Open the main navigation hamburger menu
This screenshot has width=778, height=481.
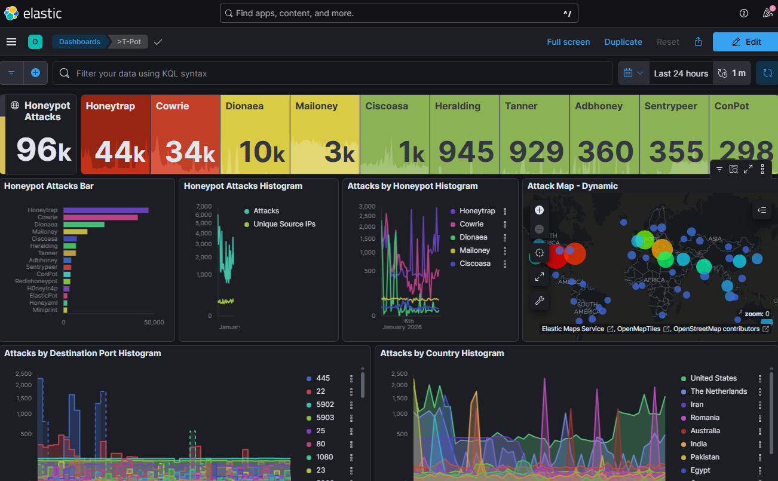11,42
